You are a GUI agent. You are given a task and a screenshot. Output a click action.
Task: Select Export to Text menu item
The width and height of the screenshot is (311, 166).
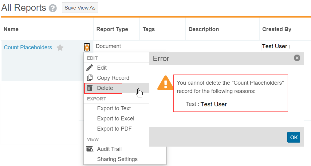(x=114, y=108)
